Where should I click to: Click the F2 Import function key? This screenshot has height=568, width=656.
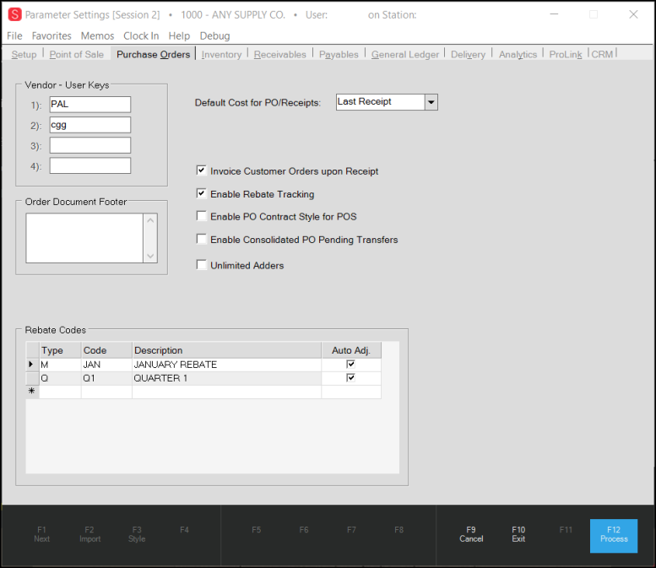click(89, 534)
